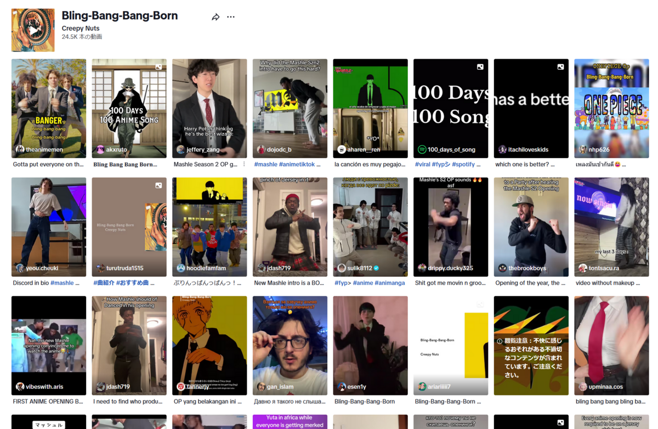The image size is (658, 429).
Task: Click caption 'which one is better? ...'
Action: [x=525, y=164]
